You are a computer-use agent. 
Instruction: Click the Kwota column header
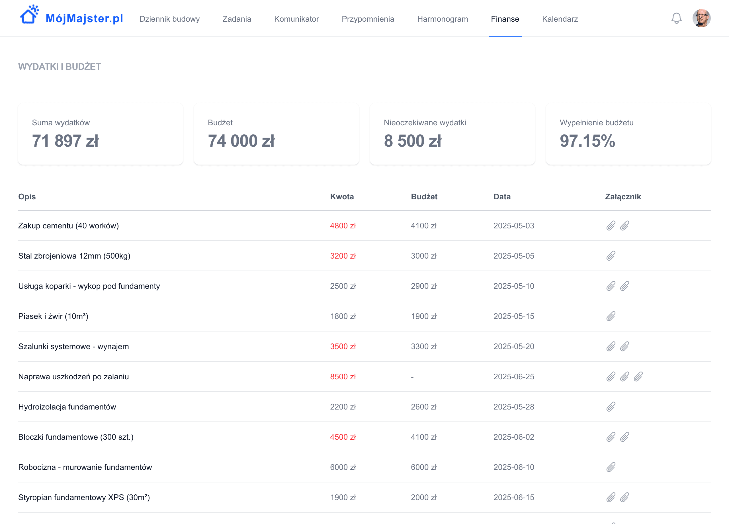pyautogui.click(x=342, y=197)
